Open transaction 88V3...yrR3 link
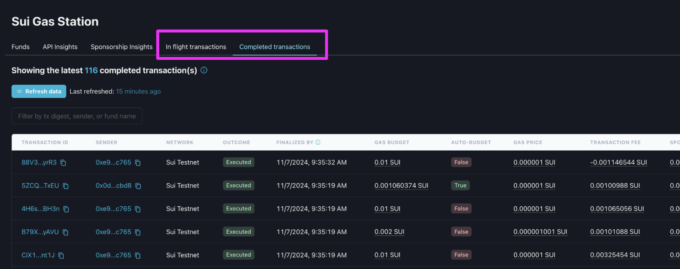The width and height of the screenshot is (680, 269). click(39, 163)
